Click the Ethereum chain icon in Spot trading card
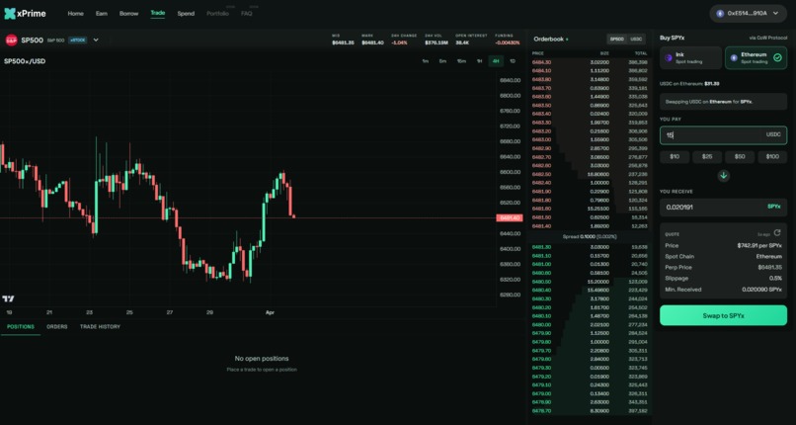The height and width of the screenshot is (425, 796). click(x=734, y=58)
